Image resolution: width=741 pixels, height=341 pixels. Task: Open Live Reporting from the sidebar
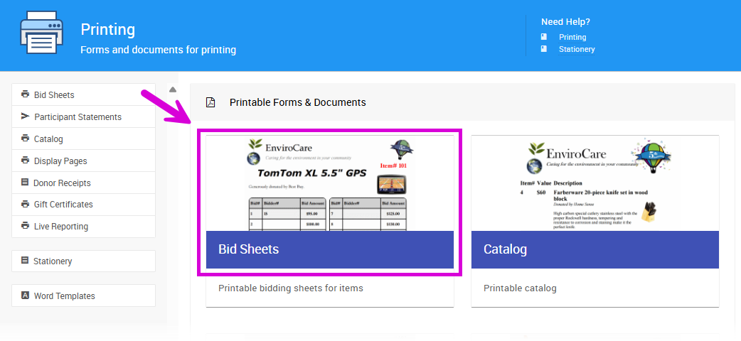[x=61, y=227]
